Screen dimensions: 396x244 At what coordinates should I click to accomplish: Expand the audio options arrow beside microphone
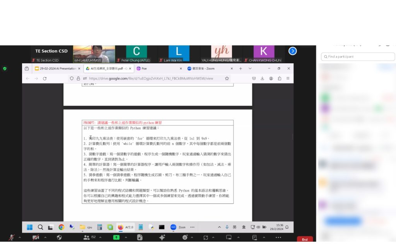click(20, 237)
